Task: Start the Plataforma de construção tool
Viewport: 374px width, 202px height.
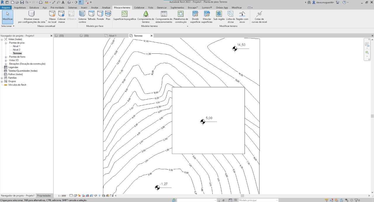Action: pos(181,17)
